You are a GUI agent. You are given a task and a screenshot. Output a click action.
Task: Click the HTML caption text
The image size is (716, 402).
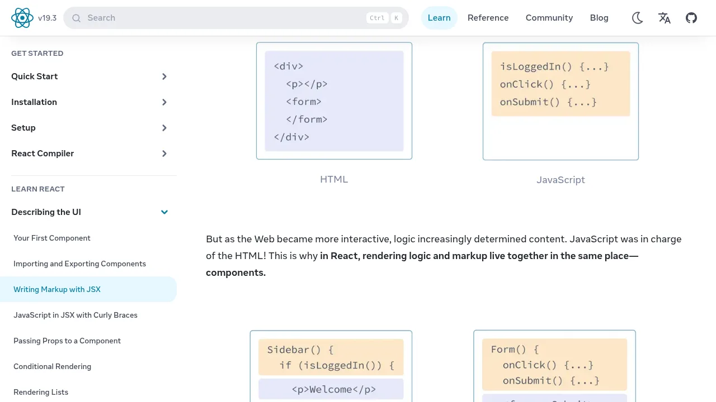pos(334,179)
